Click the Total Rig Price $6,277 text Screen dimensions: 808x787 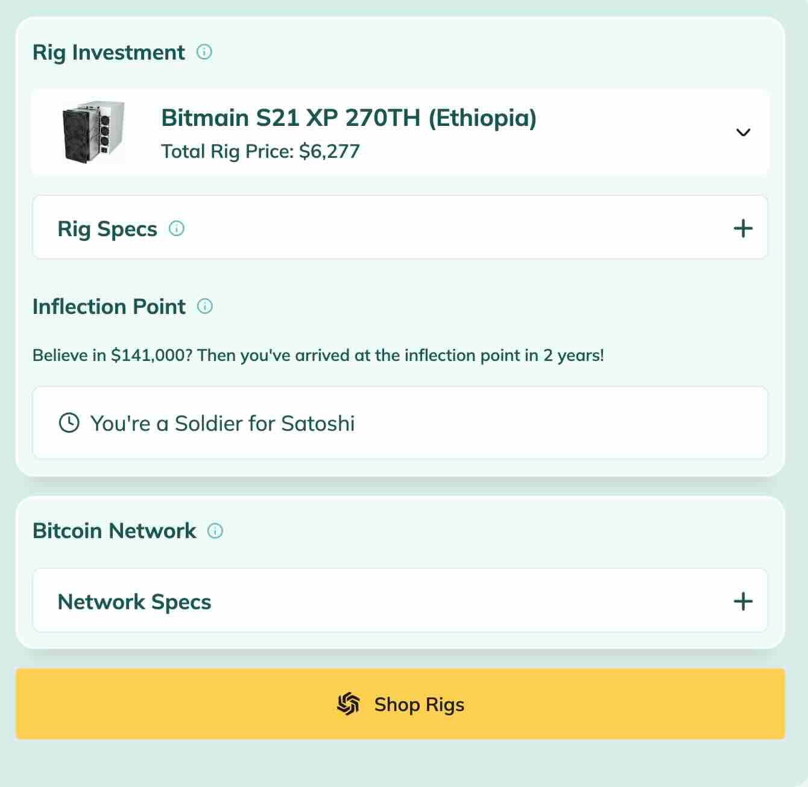coord(260,151)
